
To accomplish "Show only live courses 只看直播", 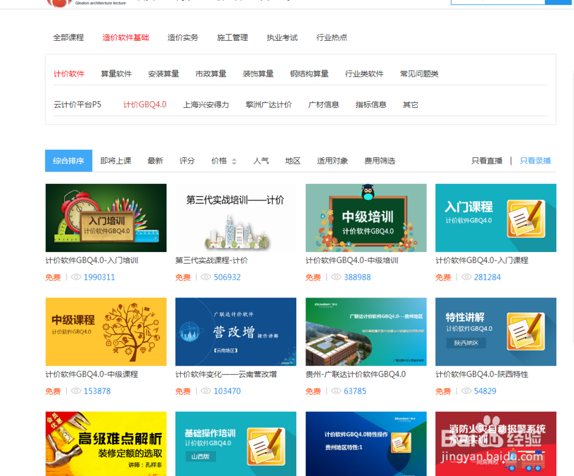I will (487, 161).
